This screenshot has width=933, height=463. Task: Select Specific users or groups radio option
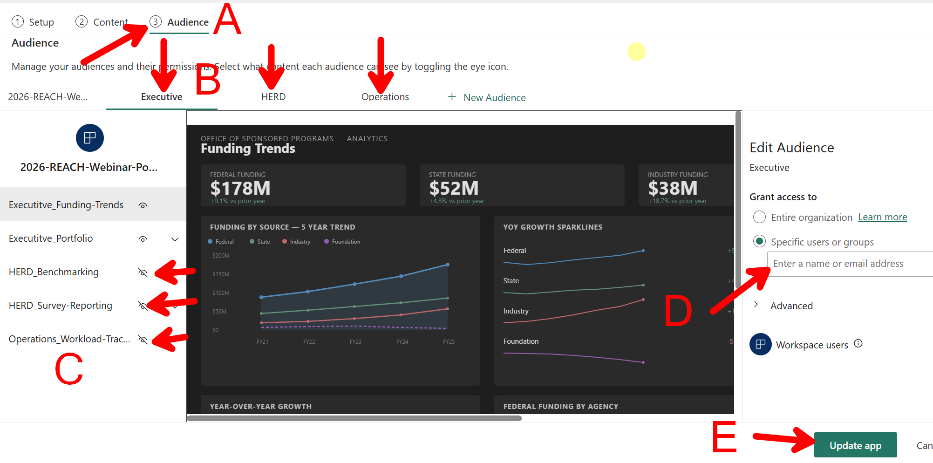[760, 241]
